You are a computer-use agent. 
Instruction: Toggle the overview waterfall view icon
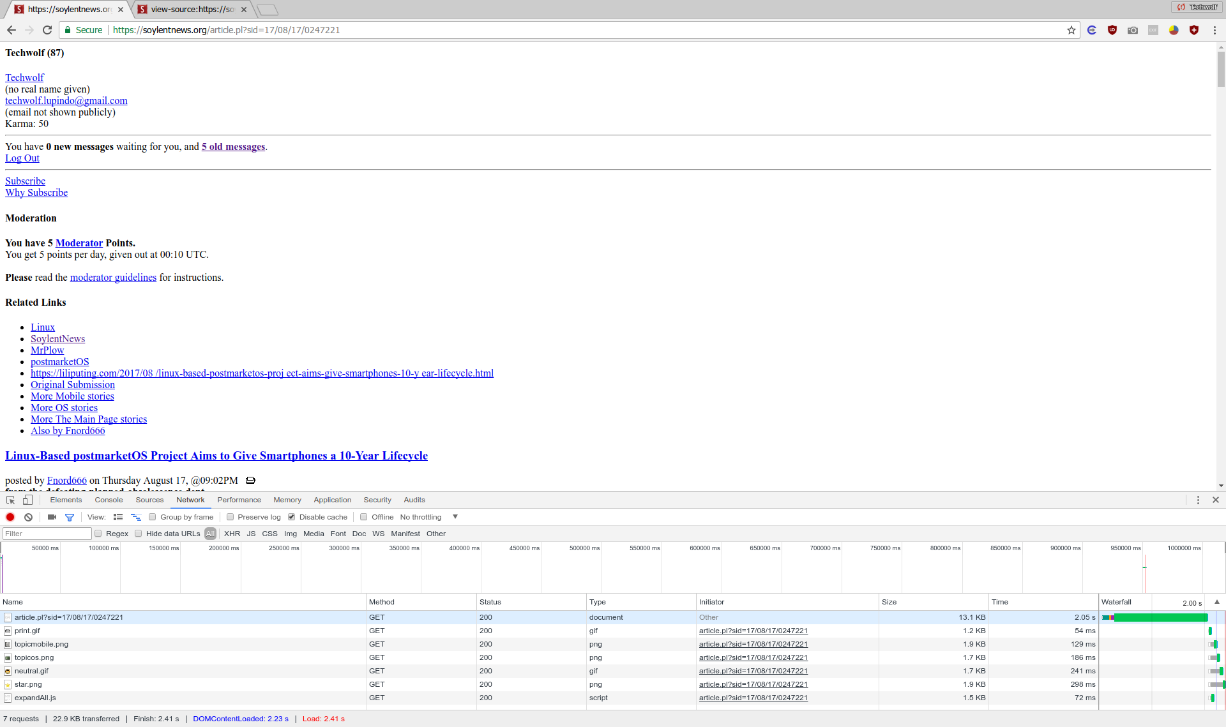pos(136,517)
